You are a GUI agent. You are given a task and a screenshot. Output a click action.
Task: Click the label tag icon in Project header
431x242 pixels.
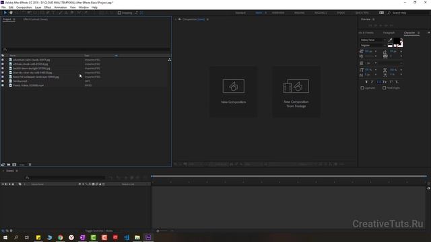pos(3,55)
